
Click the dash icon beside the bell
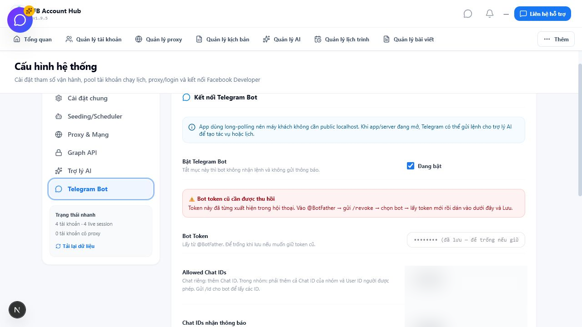[506, 14]
